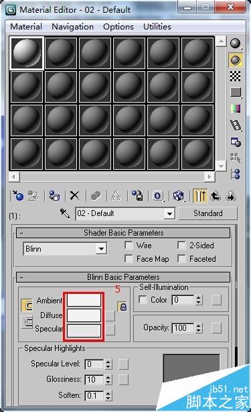This screenshot has height=412, width=251.
Task: Click the Sample Type sphere icon
Action: [x=236, y=44]
